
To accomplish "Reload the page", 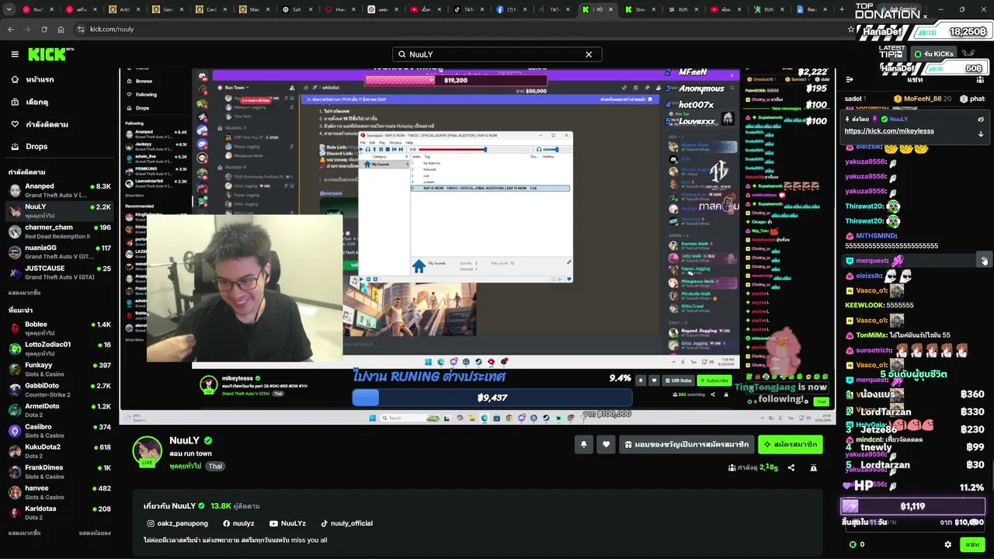I will (45, 30).
